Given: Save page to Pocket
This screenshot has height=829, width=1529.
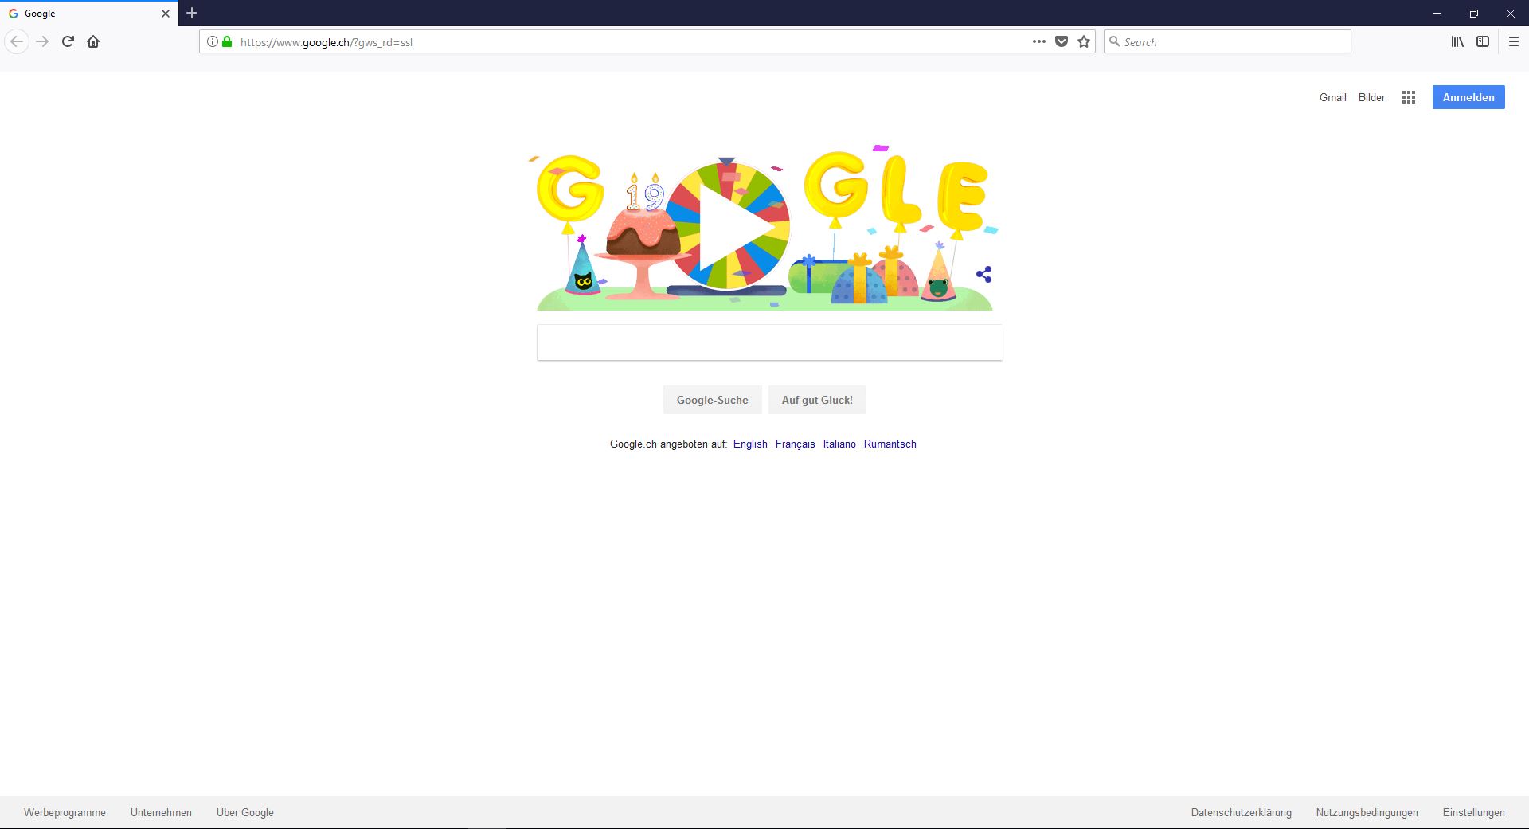Looking at the screenshot, I should pos(1062,41).
